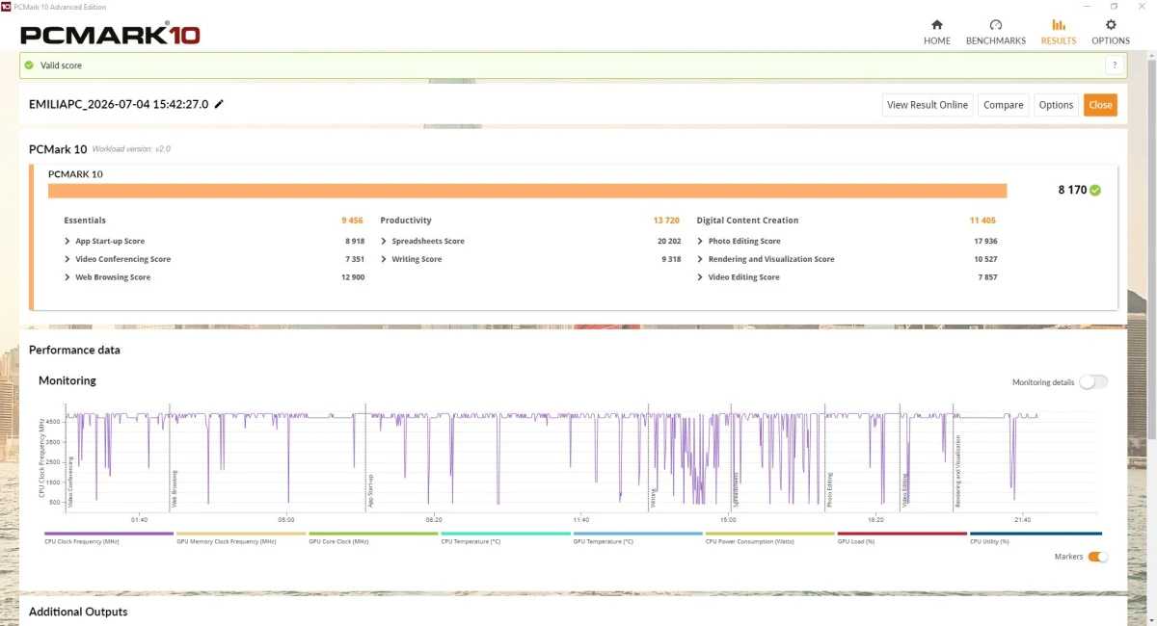This screenshot has width=1157, height=626.
Task: Toggle the Monitoring details switch
Action: click(x=1093, y=382)
